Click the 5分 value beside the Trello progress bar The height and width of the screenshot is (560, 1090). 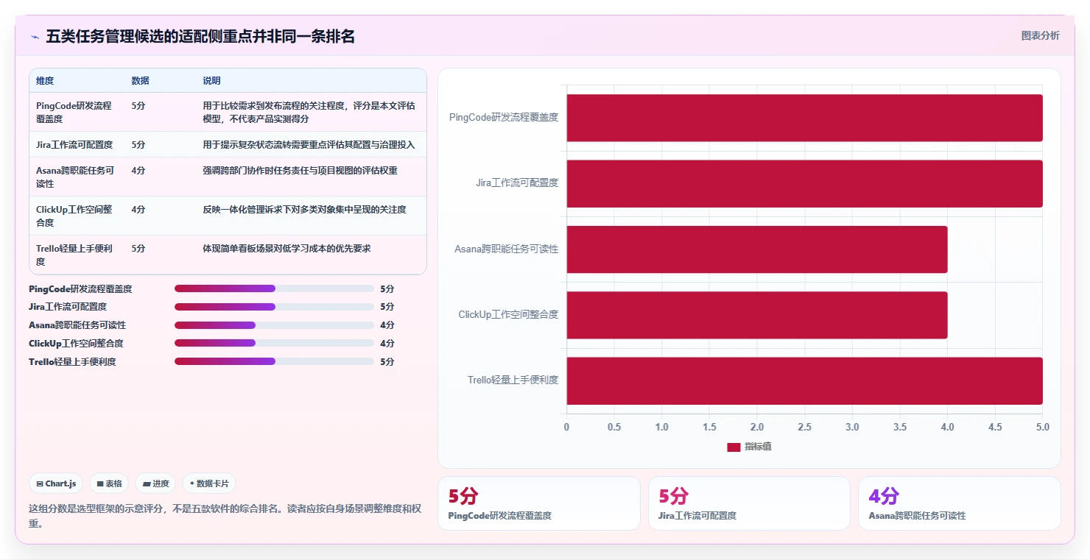click(387, 362)
